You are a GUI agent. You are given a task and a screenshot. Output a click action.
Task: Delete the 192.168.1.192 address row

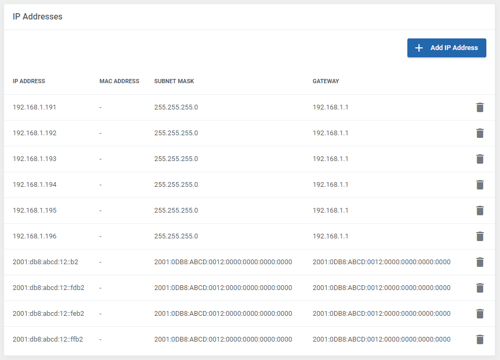[x=479, y=133]
